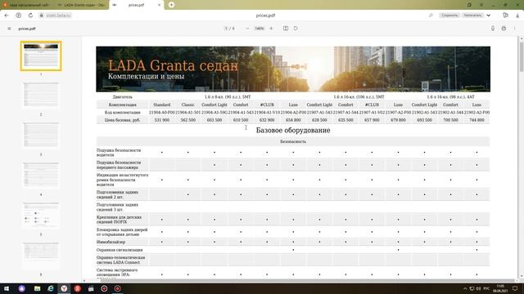Screen dimensions: 524x294
Task: Open the Yandex home circle icon
Action: click(19, 16)
